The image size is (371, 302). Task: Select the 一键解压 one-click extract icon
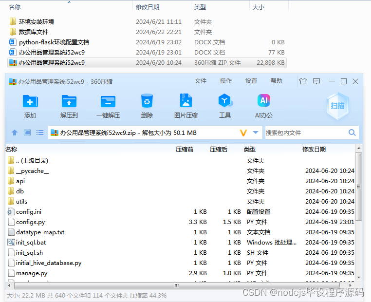(108, 101)
